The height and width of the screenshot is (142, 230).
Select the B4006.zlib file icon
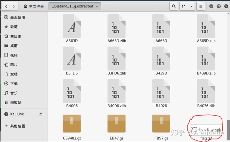click(x=117, y=91)
